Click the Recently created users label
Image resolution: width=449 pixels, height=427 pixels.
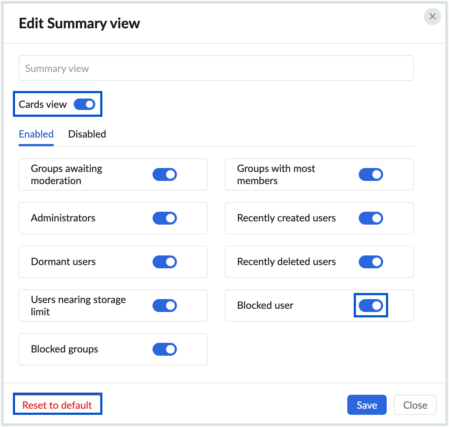[286, 218]
